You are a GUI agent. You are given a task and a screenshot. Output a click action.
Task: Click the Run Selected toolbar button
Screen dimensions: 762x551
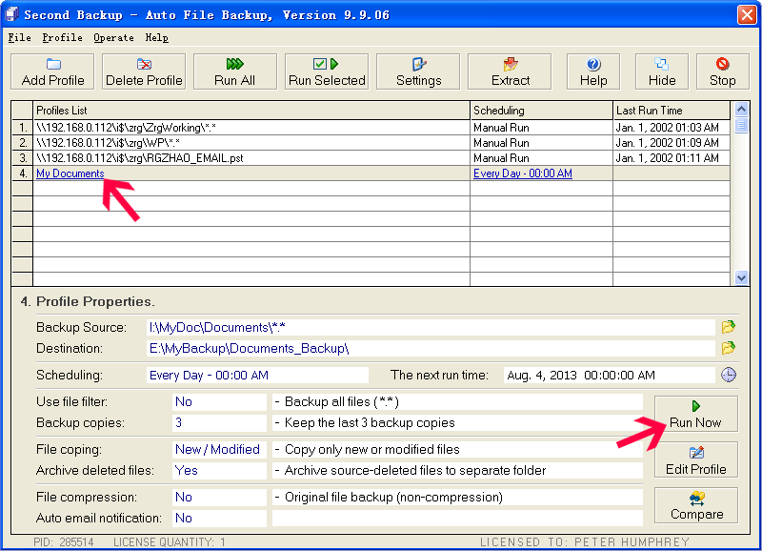[x=327, y=71]
